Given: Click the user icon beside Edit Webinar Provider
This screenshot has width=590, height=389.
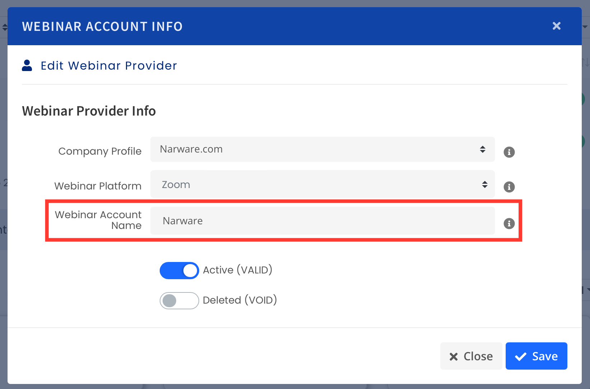Looking at the screenshot, I should tap(27, 65).
